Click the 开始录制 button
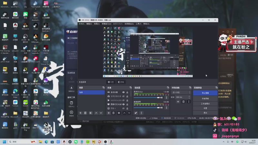Image resolution: width=258 pixels, height=145 pixels. (x=205, y=99)
